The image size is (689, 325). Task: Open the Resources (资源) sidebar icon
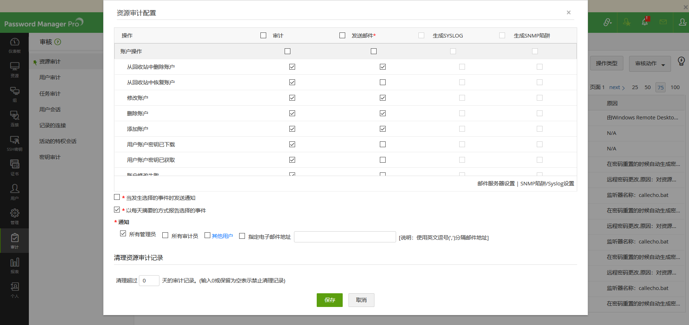click(14, 70)
